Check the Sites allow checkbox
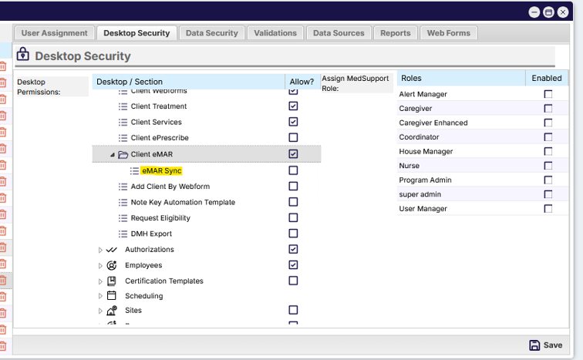This screenshot has height=360, width=583. (x=293, y=310)
